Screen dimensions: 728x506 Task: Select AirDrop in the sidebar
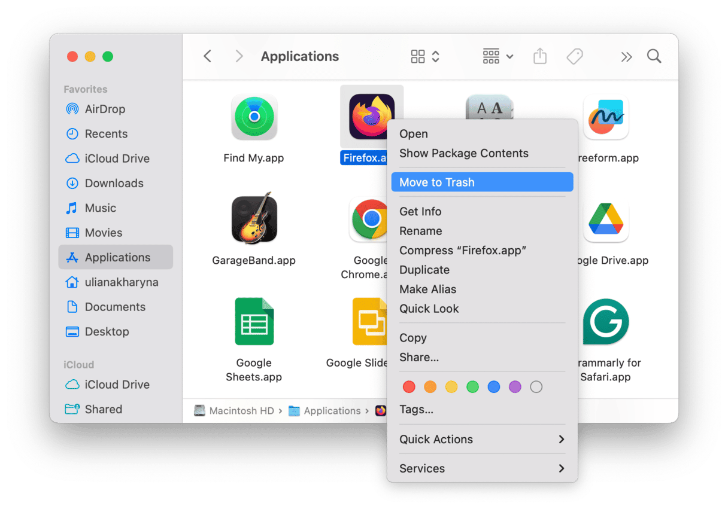point(116,109)
